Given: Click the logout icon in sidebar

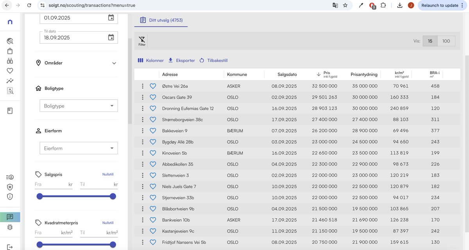Looking at the screenshot, I should [10, 247].
